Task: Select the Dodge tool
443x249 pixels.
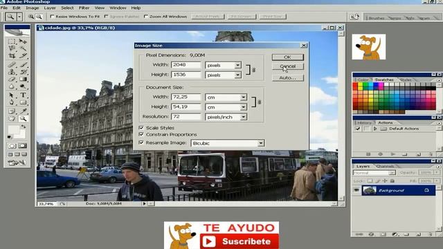Action: click(23, 86)
